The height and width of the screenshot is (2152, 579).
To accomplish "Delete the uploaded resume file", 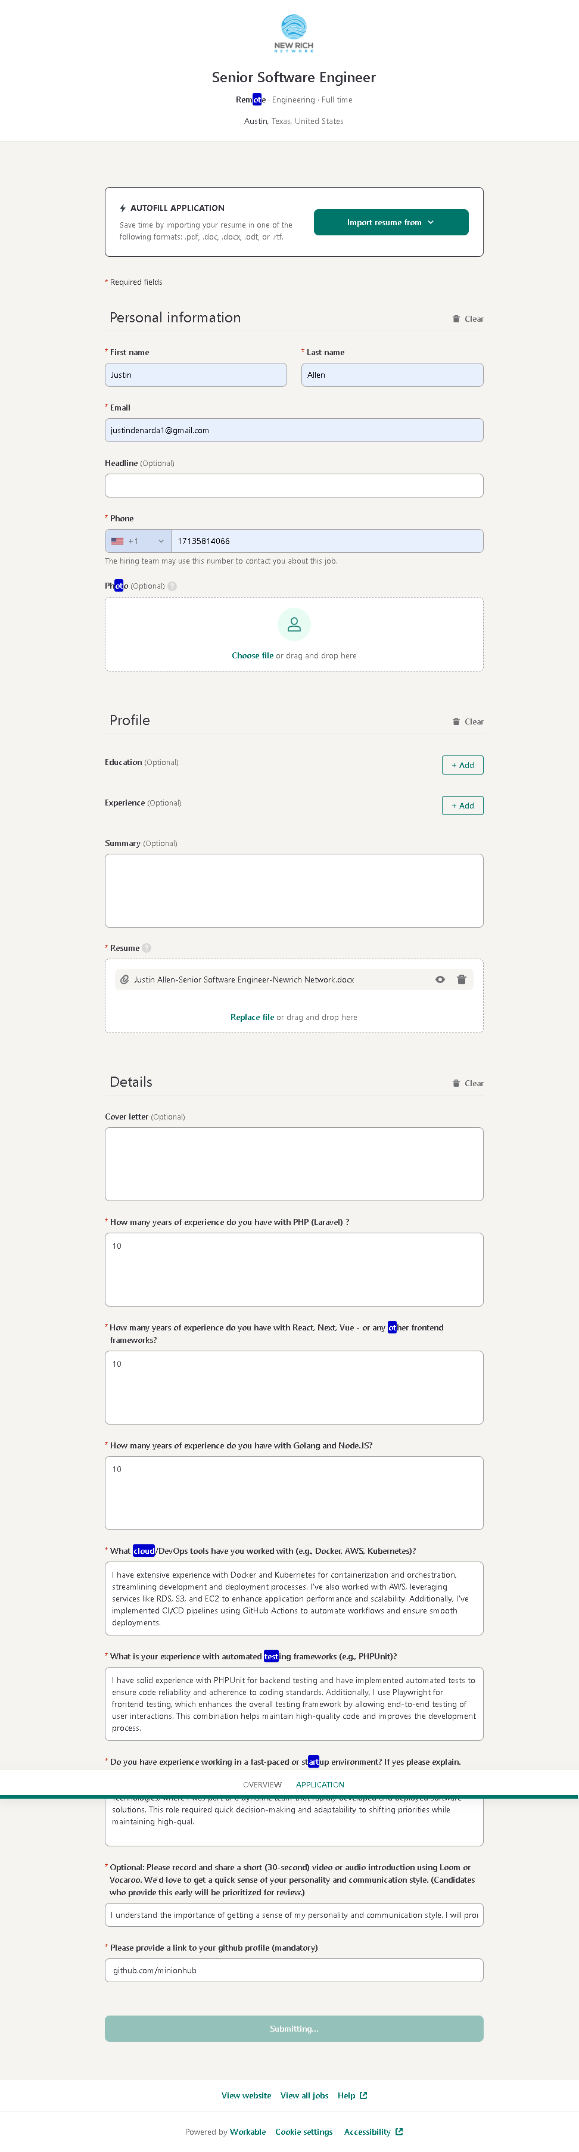I will pos(461,980).
